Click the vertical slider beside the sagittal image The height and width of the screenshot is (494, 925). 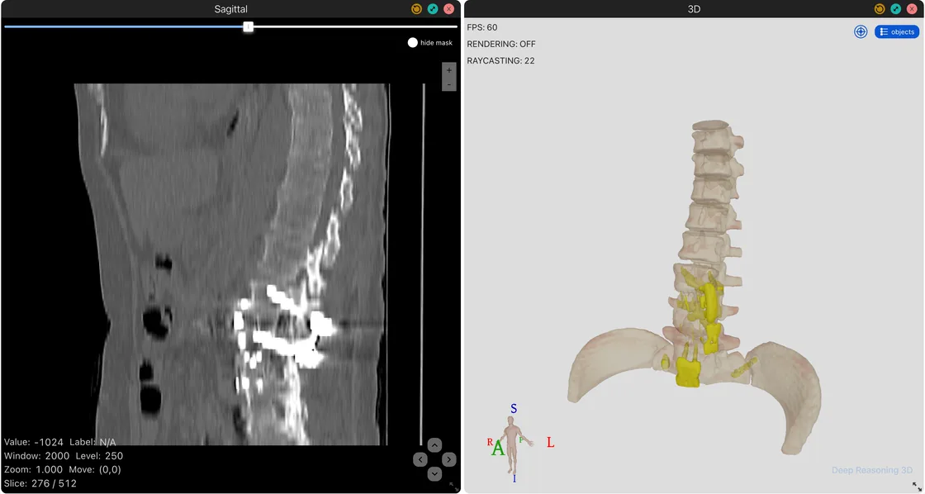pos(423,264)
